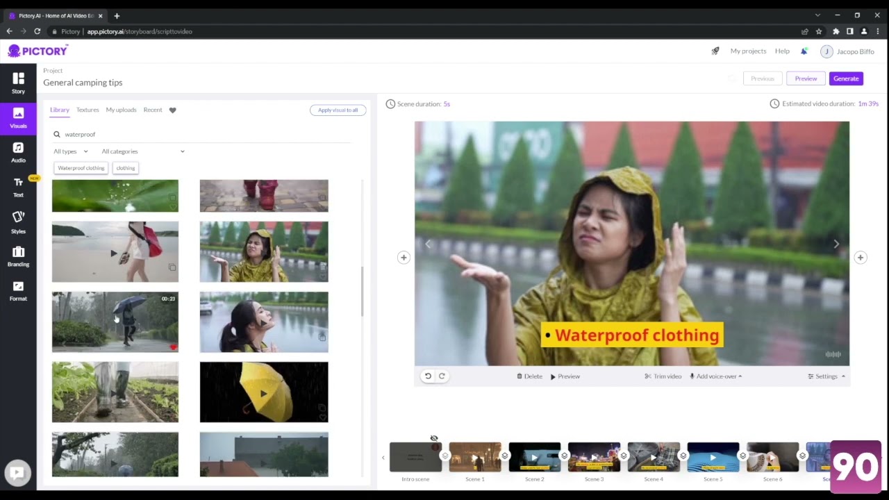Click the Previous button

coord(763,78)
